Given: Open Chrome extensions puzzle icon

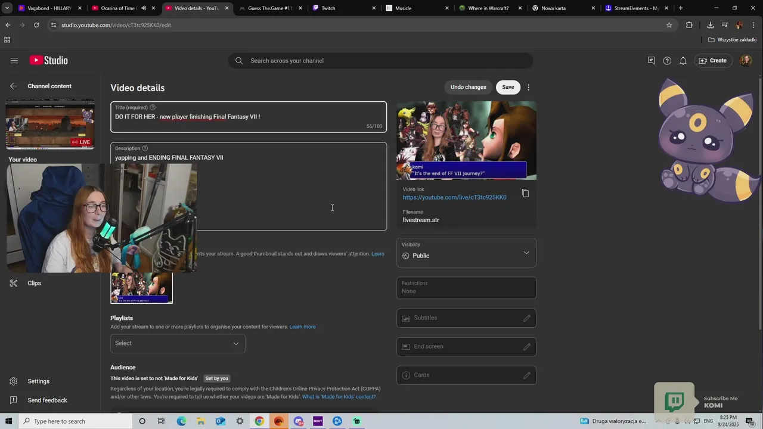Looking at the screenshot, I should click(689, 25).
